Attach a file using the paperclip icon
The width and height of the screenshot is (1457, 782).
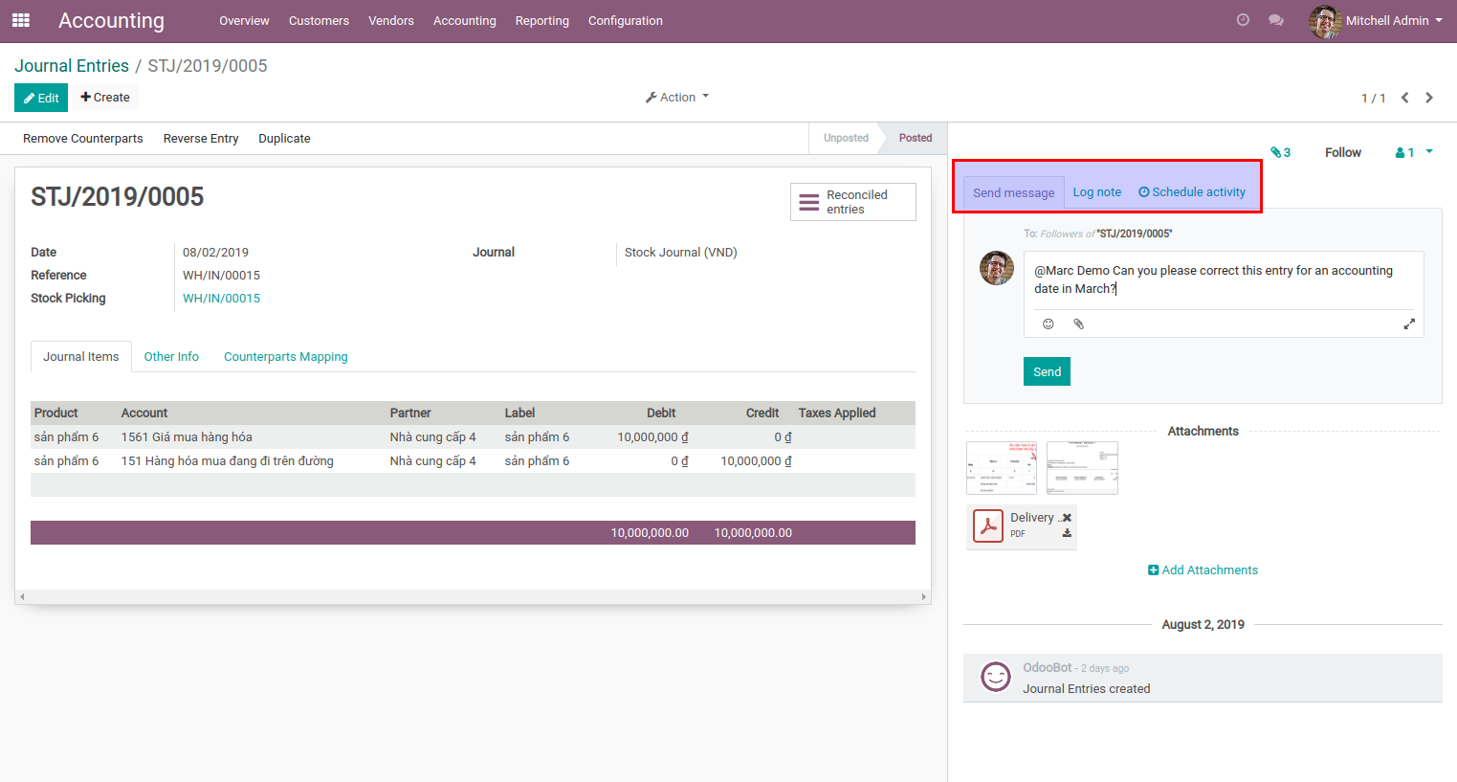point(1078,324)
